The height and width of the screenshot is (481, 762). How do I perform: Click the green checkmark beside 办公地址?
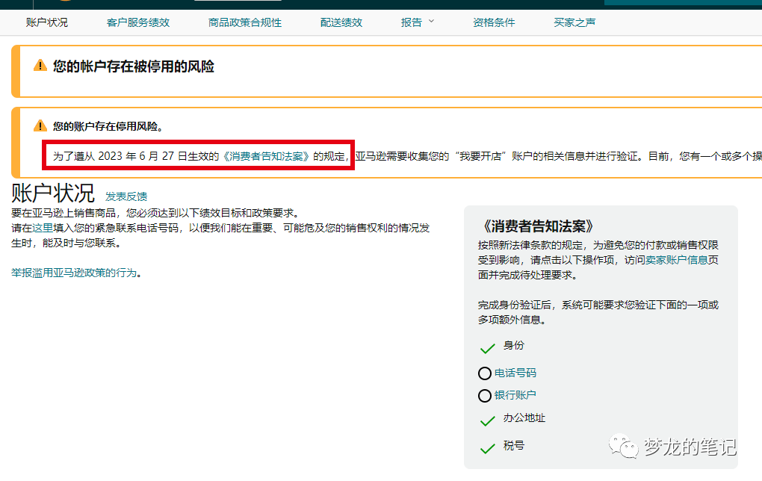click(486, 419)
